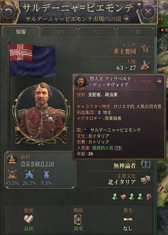Click the popularity value 75 link
This screenshot has width=168, height=235.
118,148
